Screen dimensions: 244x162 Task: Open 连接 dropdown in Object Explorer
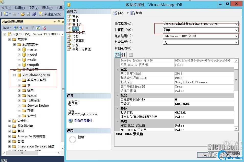pos(7,28)
